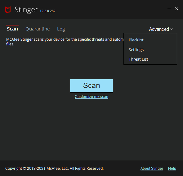Click the McAfee copyright notice text
This screenshot has height=176, width=183.
point(54,169)
